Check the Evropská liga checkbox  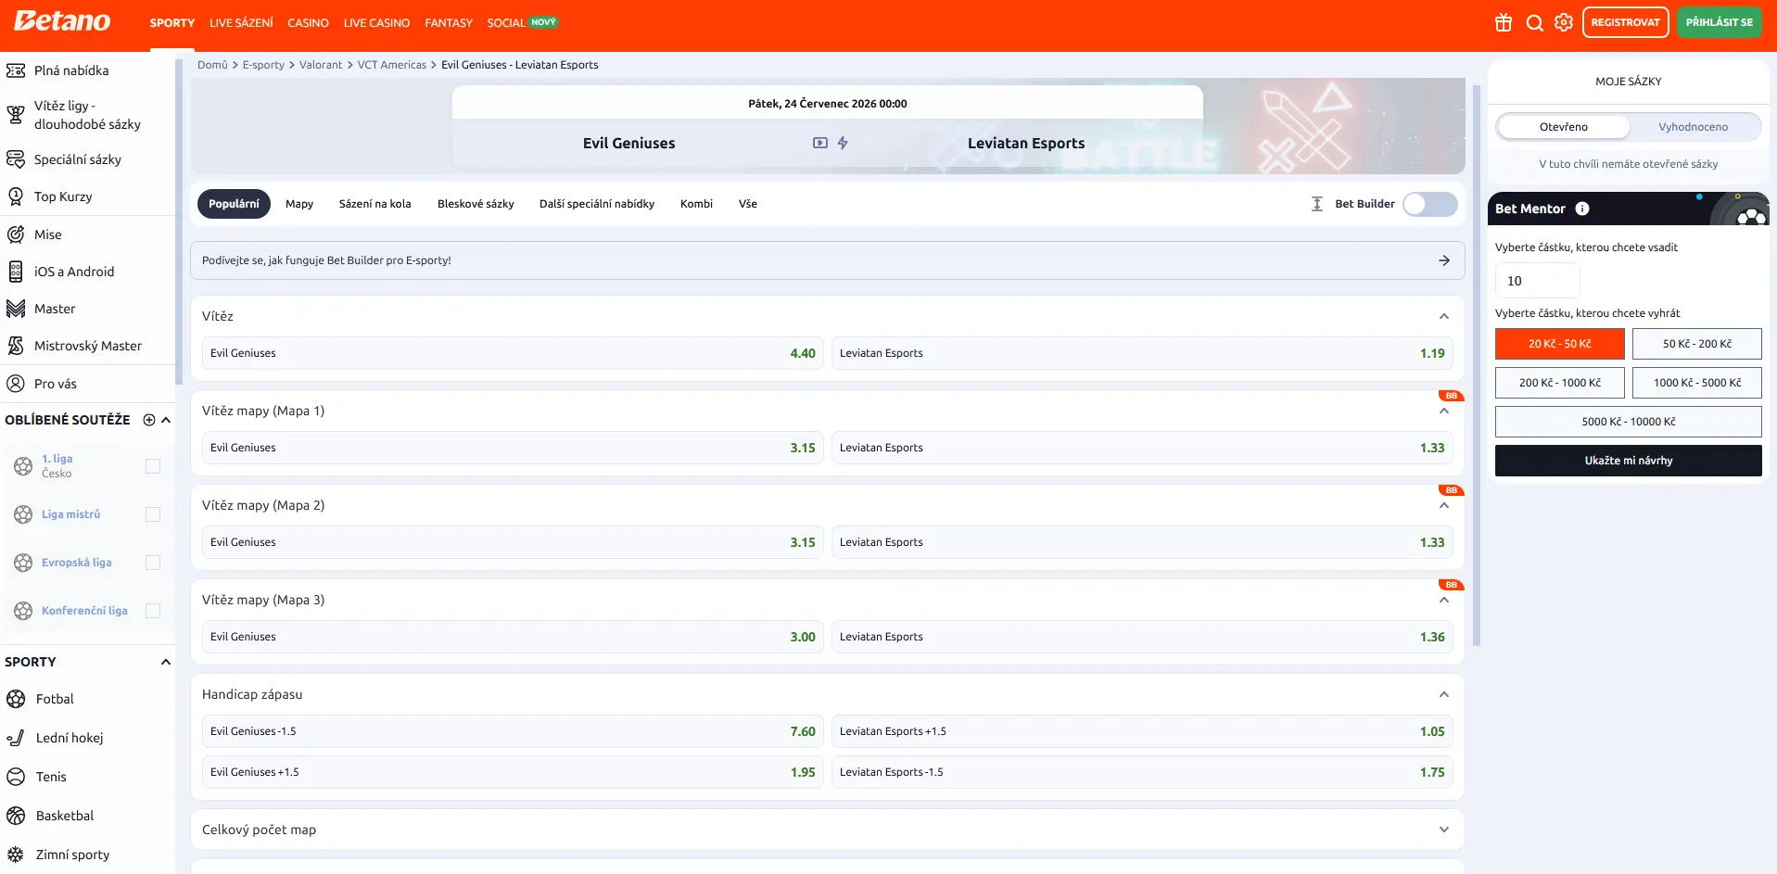pyautogui.click(x=153, y=563)
